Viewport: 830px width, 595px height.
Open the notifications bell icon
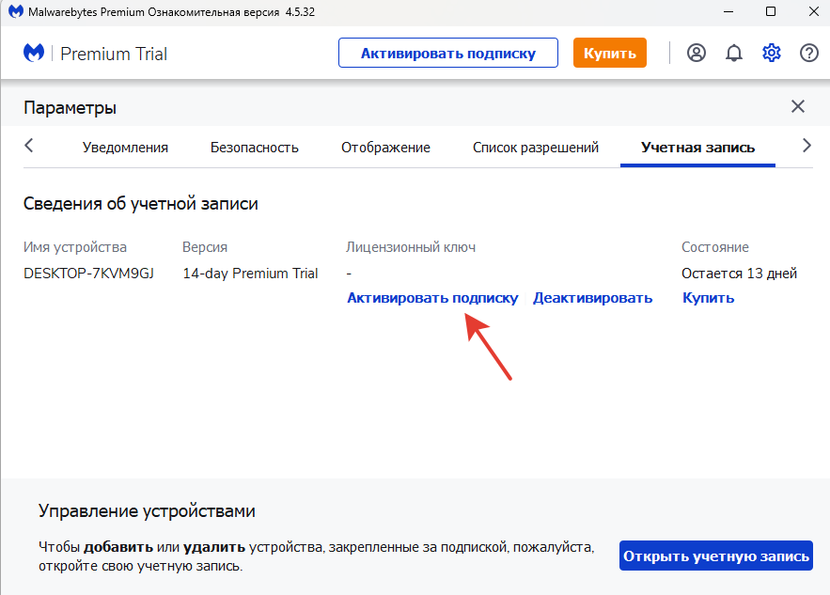(734, 53)
